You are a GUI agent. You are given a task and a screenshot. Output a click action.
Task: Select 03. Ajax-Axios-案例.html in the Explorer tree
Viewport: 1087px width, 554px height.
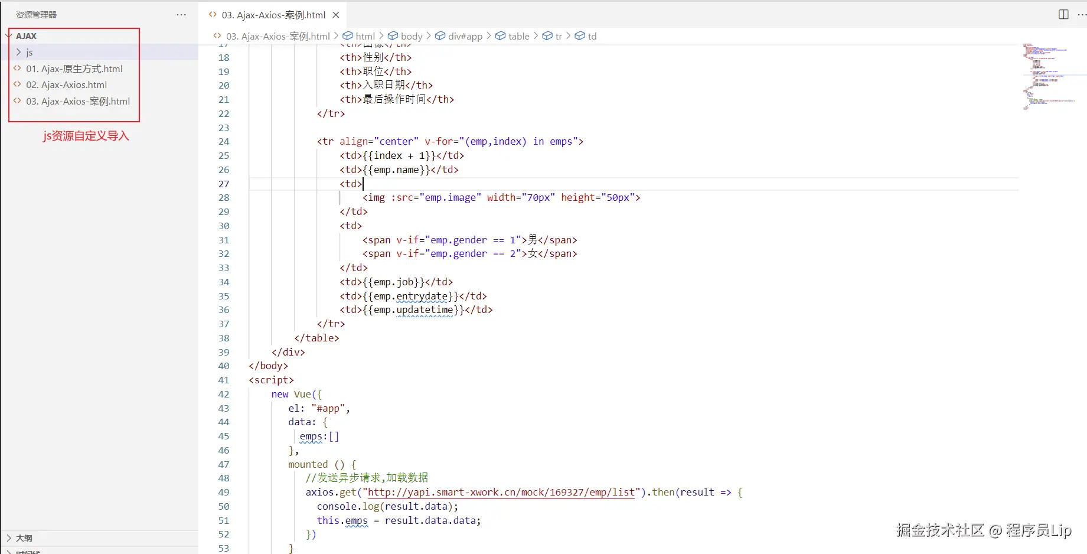[78, 102]
